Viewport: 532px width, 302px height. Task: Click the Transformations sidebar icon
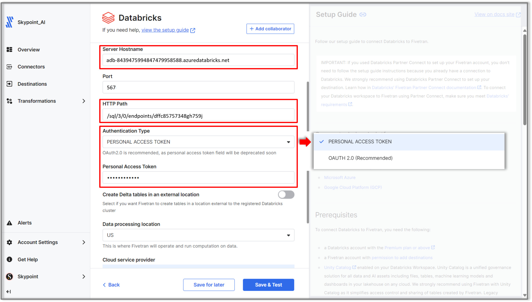pos(9,101)
